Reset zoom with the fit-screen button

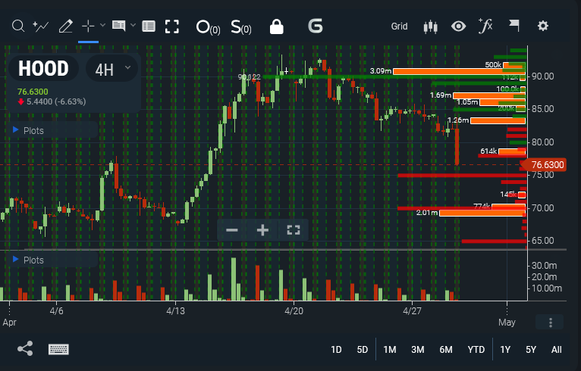point(294,230)
